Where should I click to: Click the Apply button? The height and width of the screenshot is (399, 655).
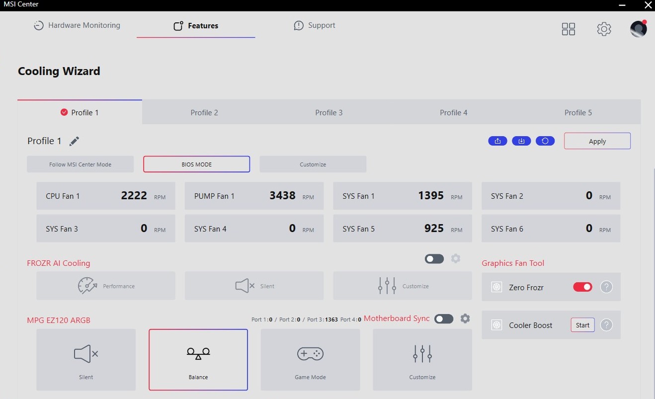tap(597, 141)
